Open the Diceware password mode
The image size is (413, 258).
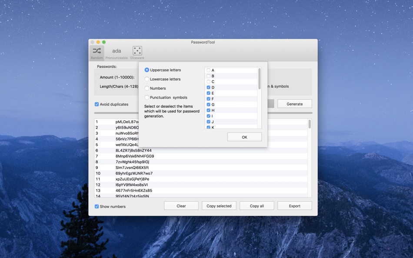tap(137, 53)
